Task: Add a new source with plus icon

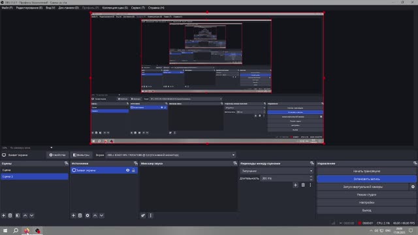Action: 74,215
